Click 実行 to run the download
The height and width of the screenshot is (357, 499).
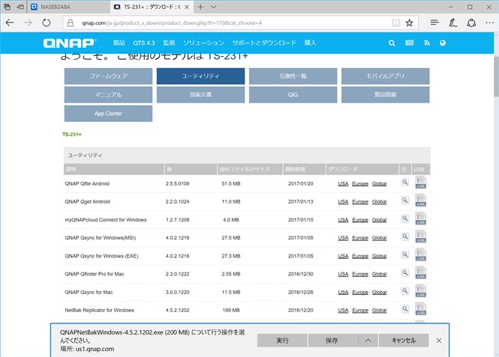(282, 341)
